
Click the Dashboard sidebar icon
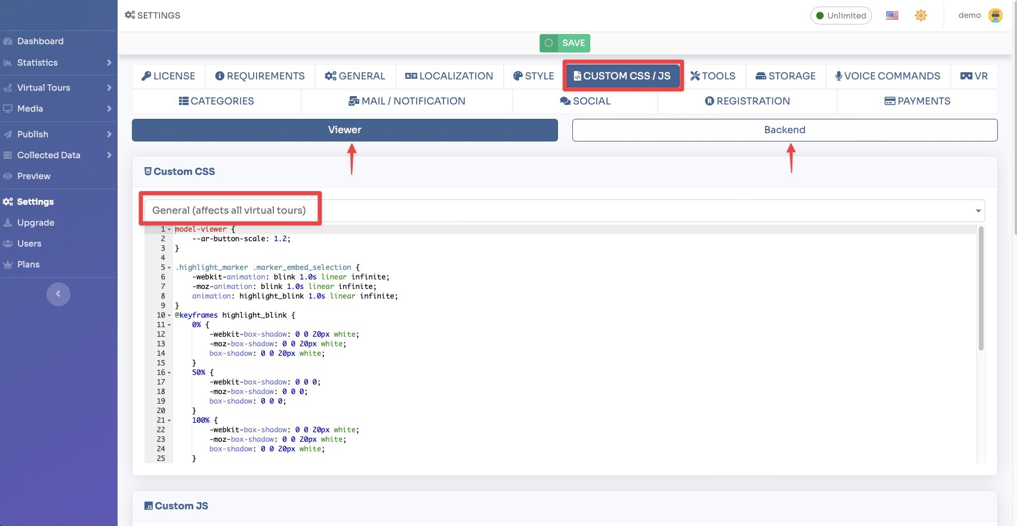tap(8, 41)
